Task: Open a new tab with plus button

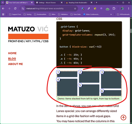Action: [96, 3]
